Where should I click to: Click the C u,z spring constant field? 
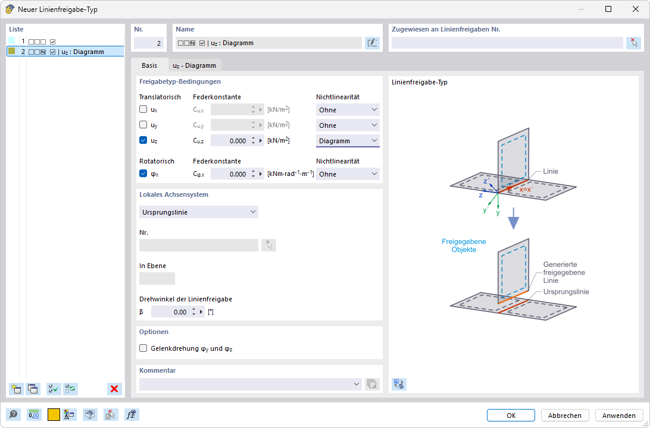point(229,141)
